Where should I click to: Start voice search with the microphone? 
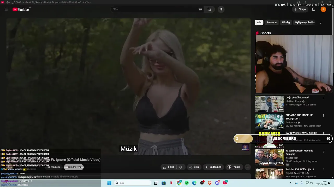click(x=221, y=9)
